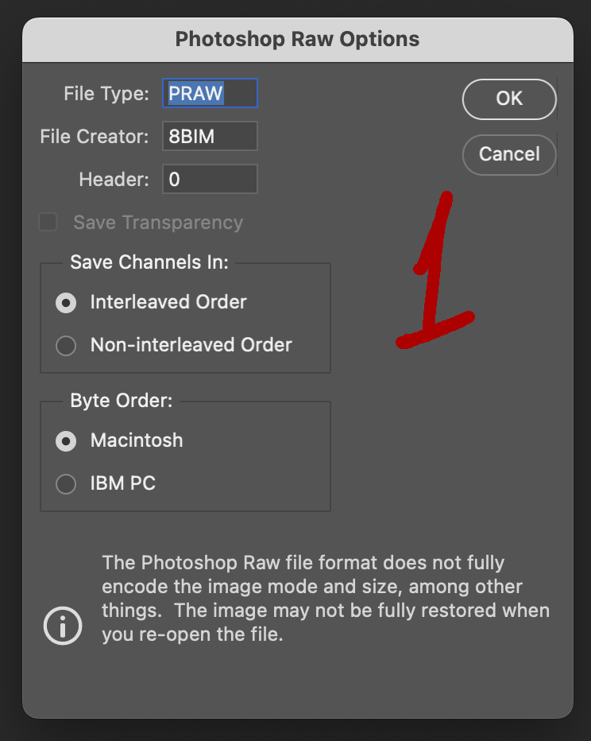591x741 pixels.
Task: Click the 0 value in the Header box
Action: (172, 179)
